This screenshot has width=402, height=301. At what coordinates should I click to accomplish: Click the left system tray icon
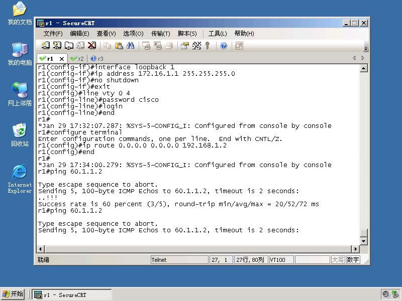coord(385,294)
